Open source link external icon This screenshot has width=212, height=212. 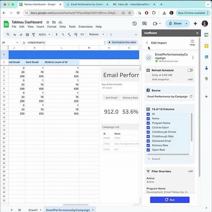tap(191, 96)
